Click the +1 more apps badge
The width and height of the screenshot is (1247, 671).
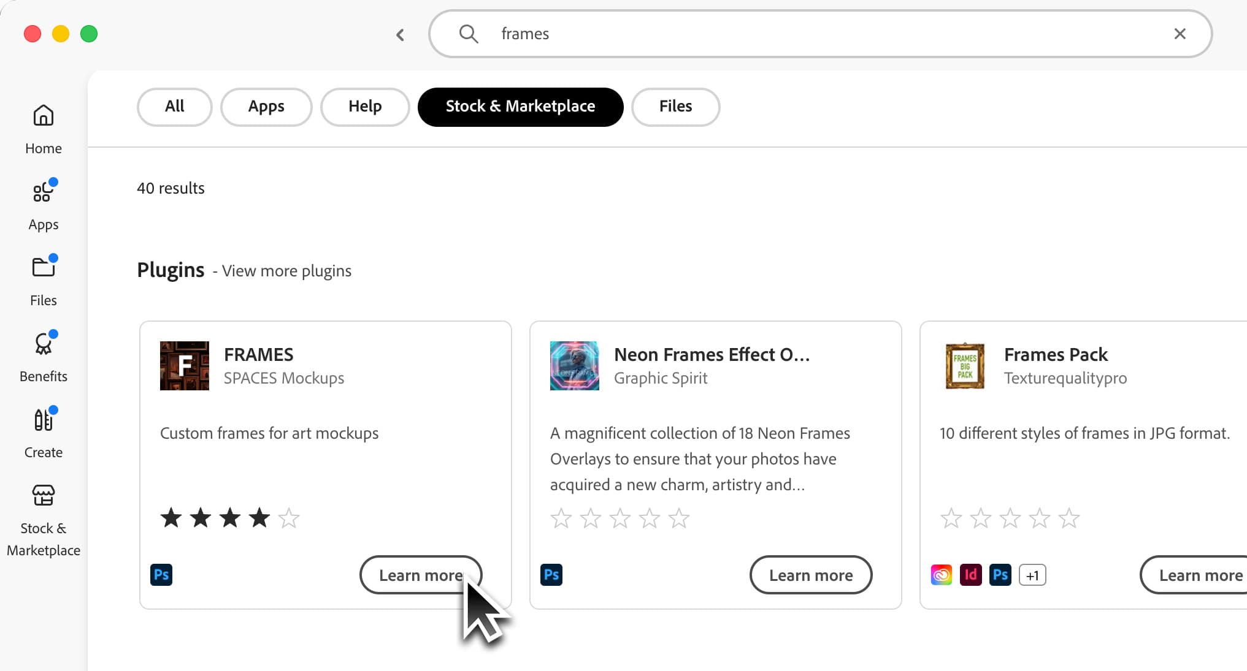pyautogui.click(x=1032, y=575)
